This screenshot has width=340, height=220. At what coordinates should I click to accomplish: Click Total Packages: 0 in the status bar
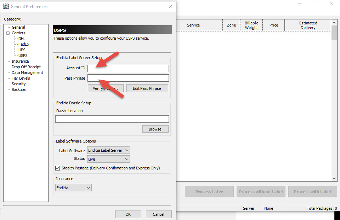[322, 208]
